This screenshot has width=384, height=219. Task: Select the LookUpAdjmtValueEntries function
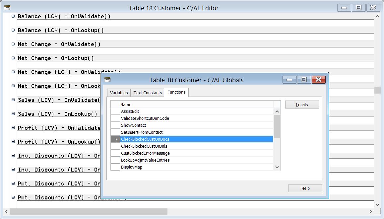point(197,160)
